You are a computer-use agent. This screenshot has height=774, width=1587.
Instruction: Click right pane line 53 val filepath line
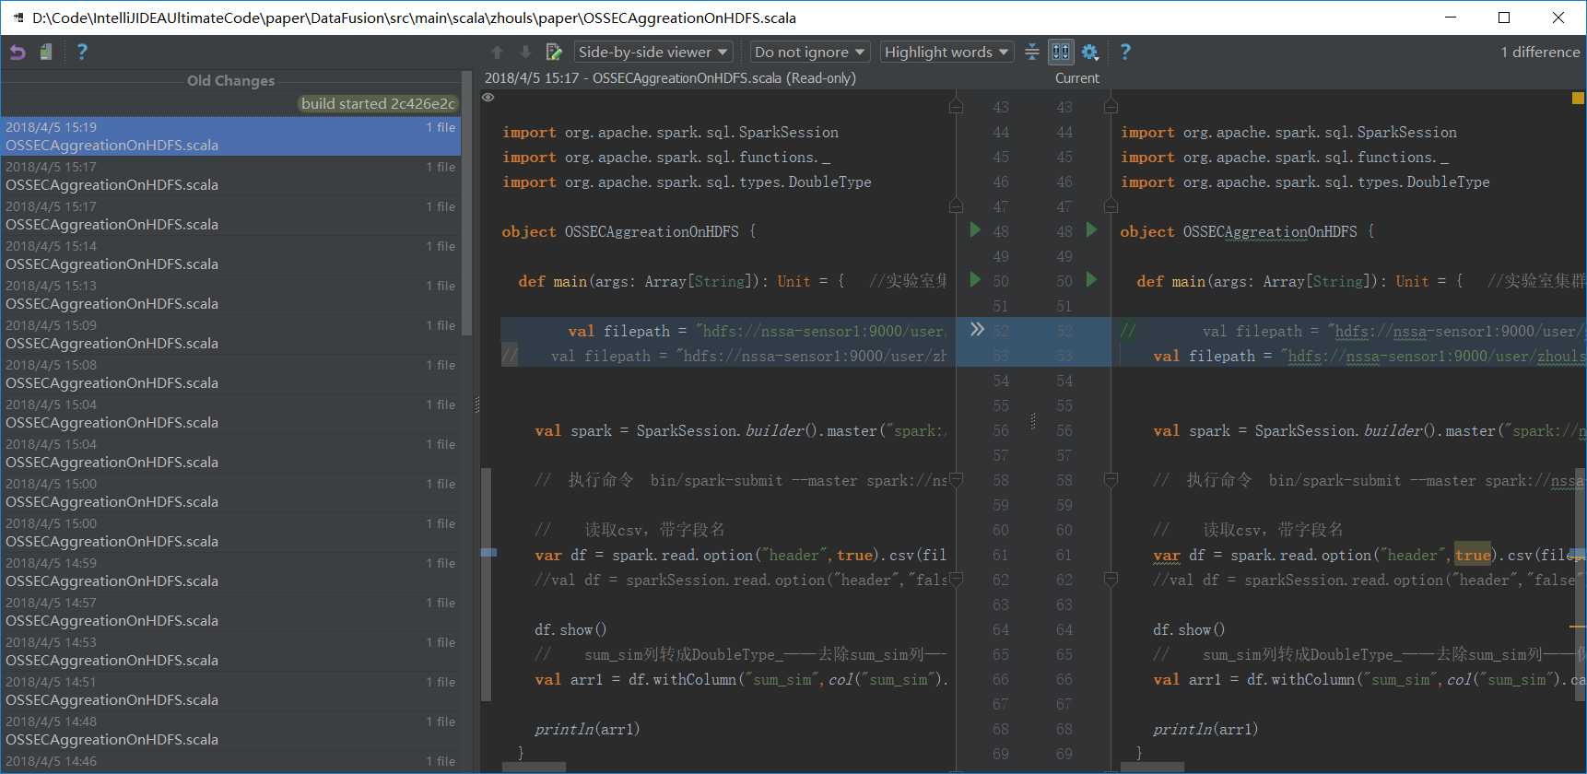pos(1353,356)
